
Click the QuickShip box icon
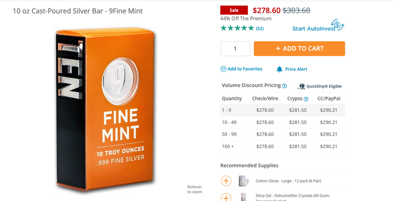tap(301, 87)
